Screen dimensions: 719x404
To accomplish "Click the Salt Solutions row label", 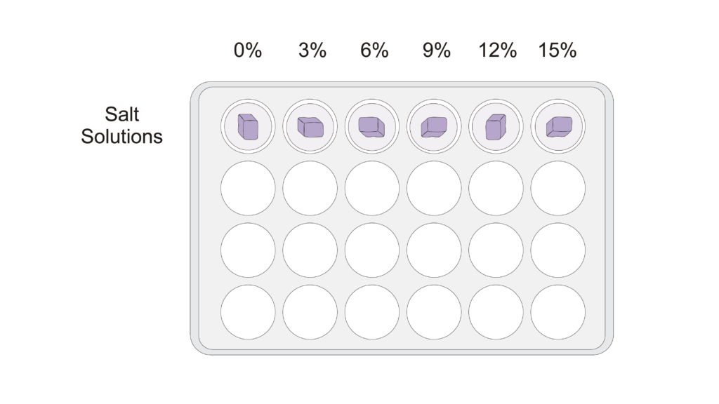I will coord(121,125).
